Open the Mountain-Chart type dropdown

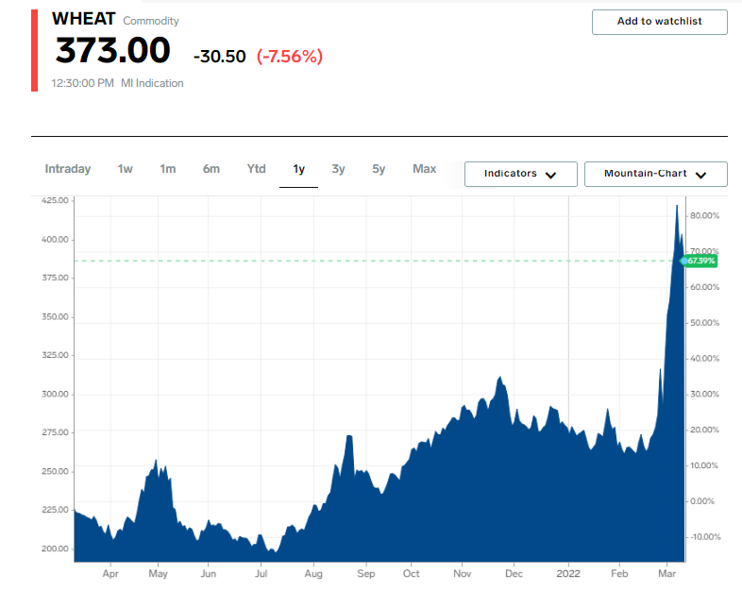click(655, 174)
